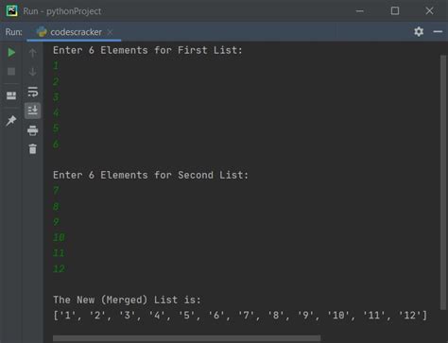448x343 pixels.
Task: Click the up arrow to previous stack frame
Action: coord(32,53)
